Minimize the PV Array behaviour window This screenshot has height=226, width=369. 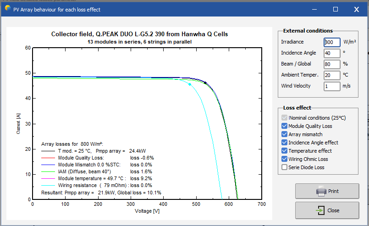click(314, 9)
